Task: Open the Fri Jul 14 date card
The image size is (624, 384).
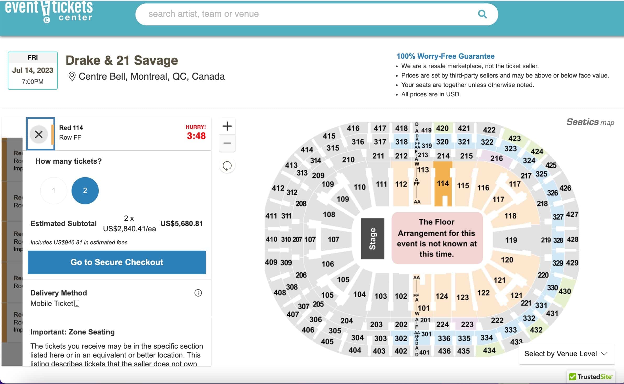Action: [33, 70]
